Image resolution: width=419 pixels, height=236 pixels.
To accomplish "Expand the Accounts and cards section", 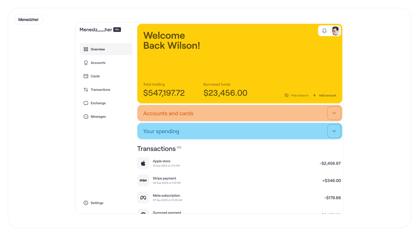I will pyautogui.click(x=334, y=113).
